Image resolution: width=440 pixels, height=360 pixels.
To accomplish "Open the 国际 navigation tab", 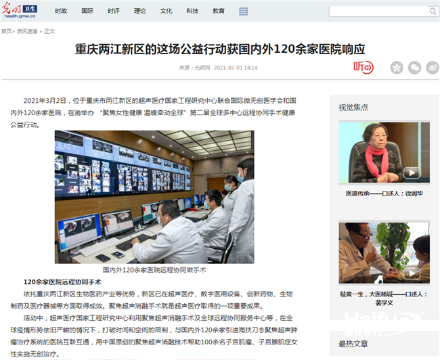I will (x=87, y=12).
